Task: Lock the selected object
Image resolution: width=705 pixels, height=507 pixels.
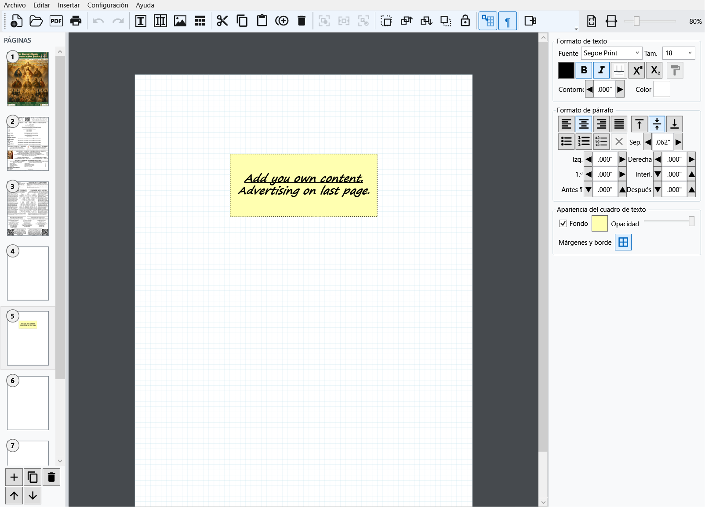Action: click(465, 21)
